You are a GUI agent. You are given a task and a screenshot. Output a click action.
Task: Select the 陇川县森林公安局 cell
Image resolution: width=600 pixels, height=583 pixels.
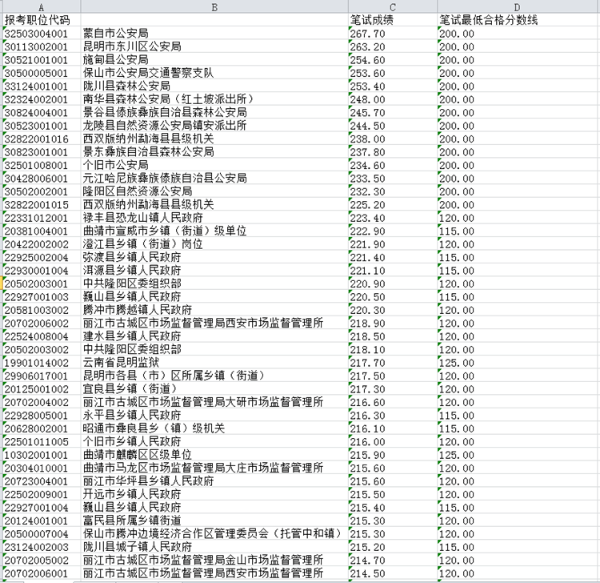[214, 86]
